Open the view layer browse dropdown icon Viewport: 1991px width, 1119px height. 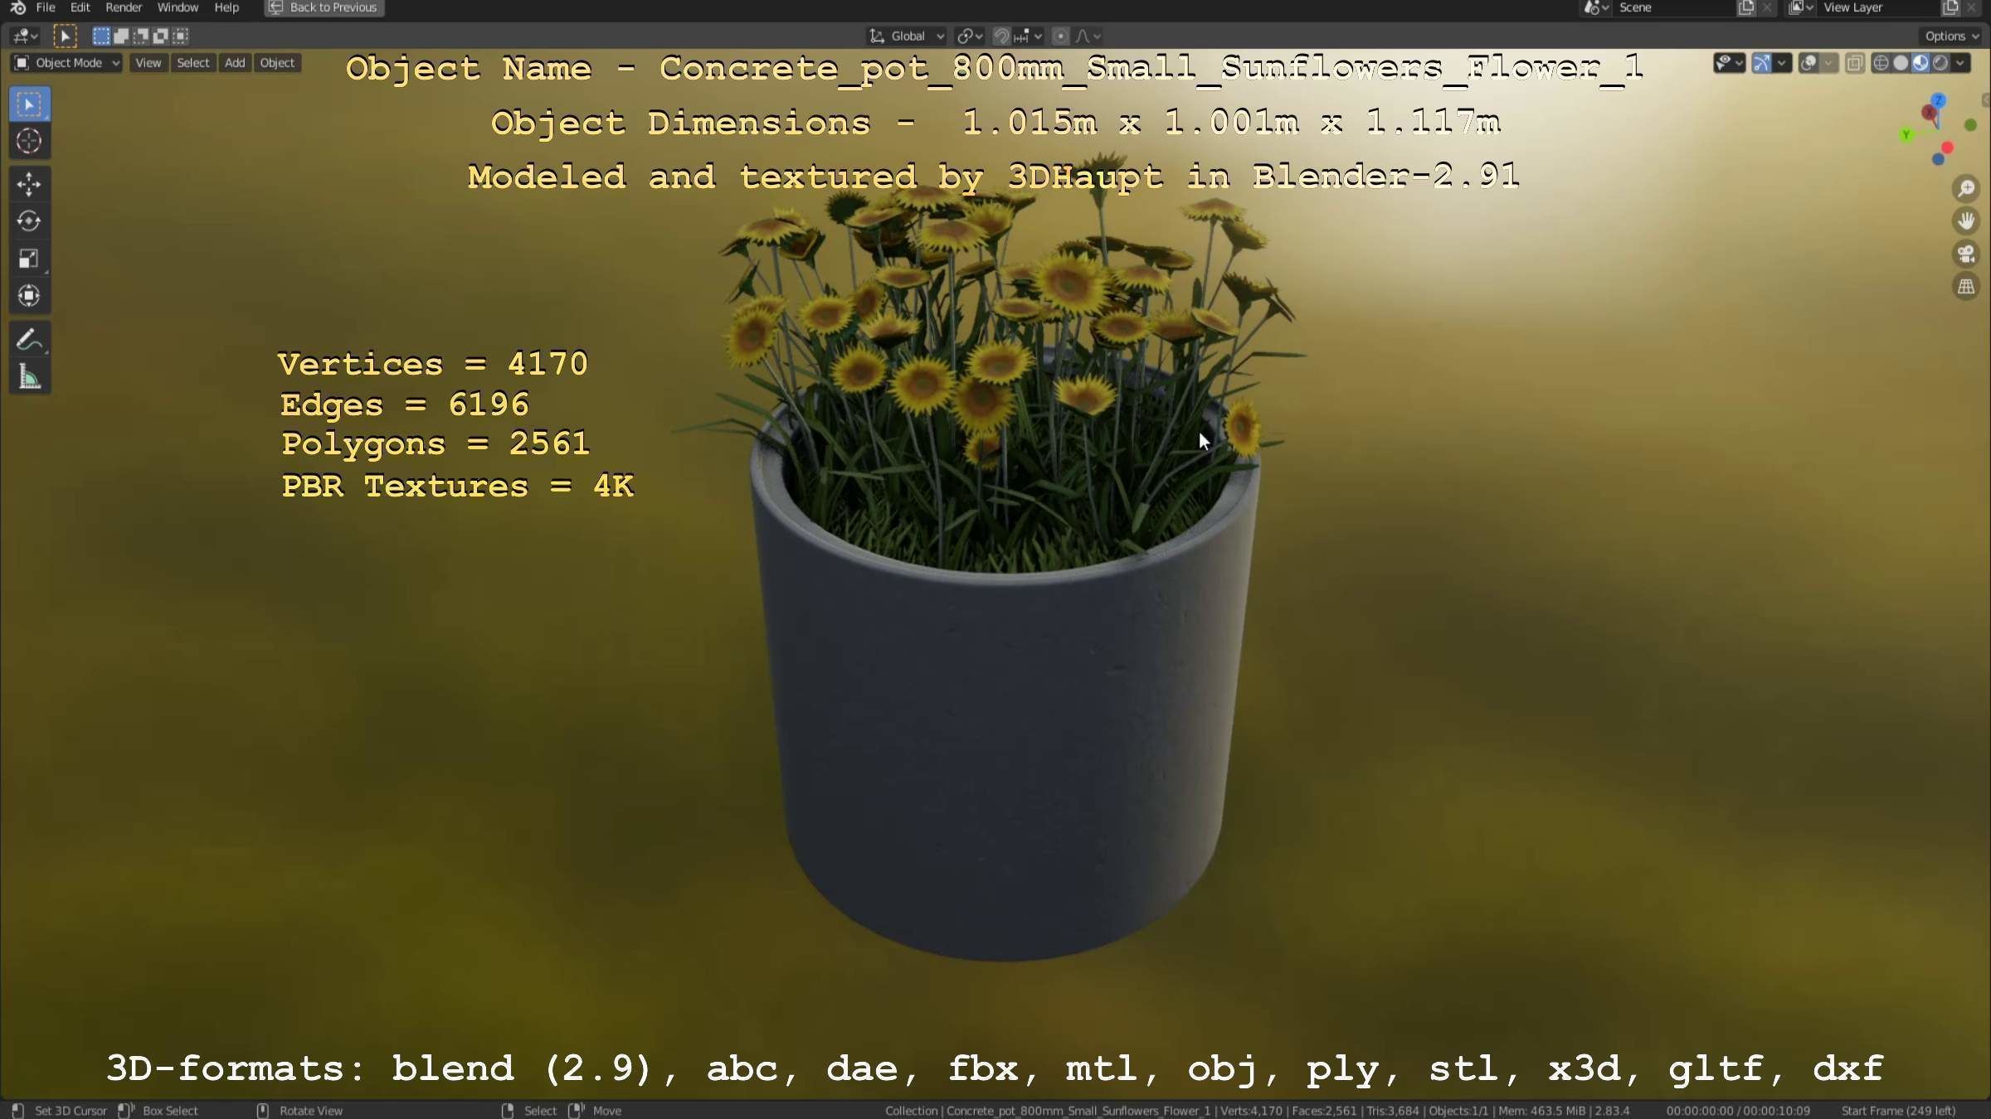[x=1801, y=7]
